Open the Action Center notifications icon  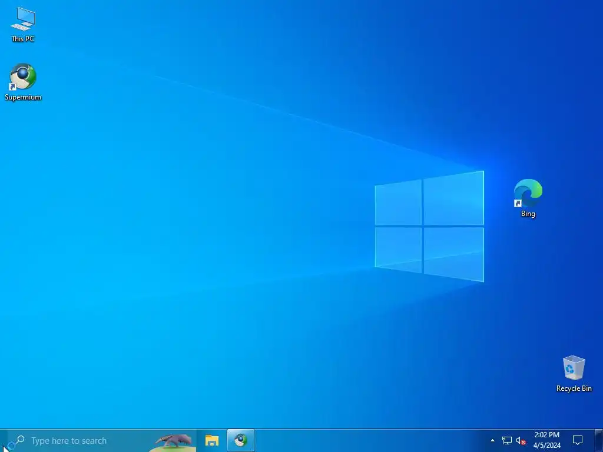point(577,440)
